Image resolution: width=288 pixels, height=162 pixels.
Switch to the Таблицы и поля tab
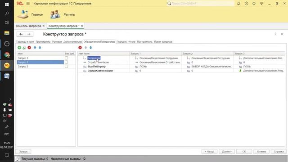[x=25, y=42]
